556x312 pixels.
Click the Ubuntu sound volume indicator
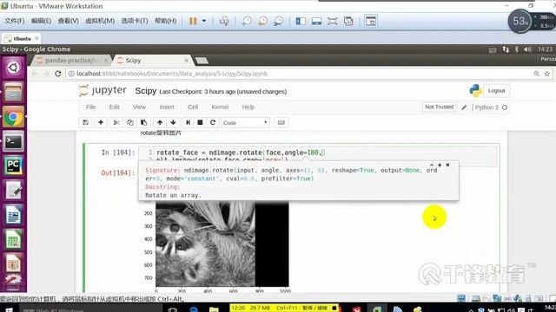tap(527, 49)
